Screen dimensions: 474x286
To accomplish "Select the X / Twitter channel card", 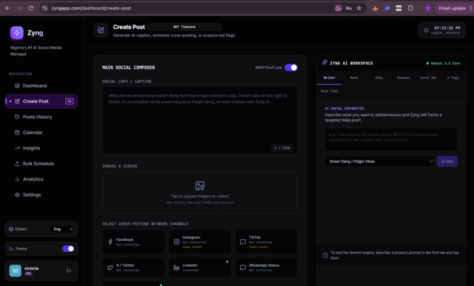I will pos(133,268).
